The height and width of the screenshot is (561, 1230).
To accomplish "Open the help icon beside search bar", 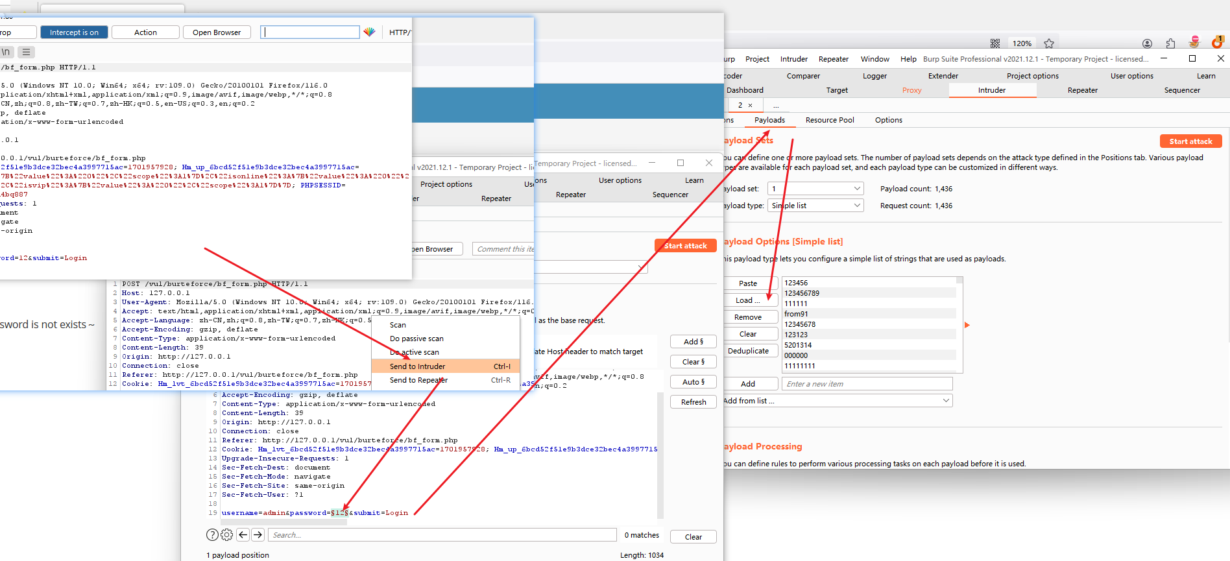I will pos(212,535).
